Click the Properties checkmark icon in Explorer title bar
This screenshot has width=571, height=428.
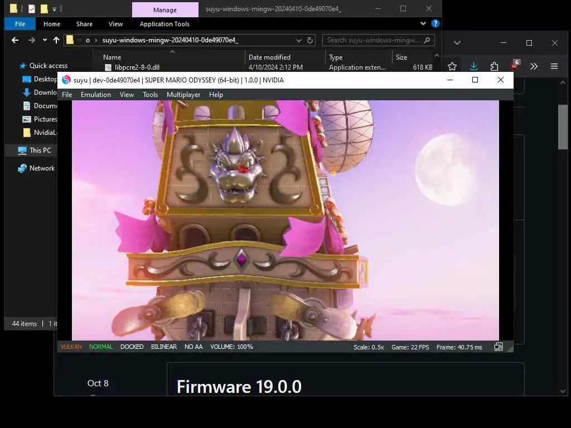coord(32,9)
